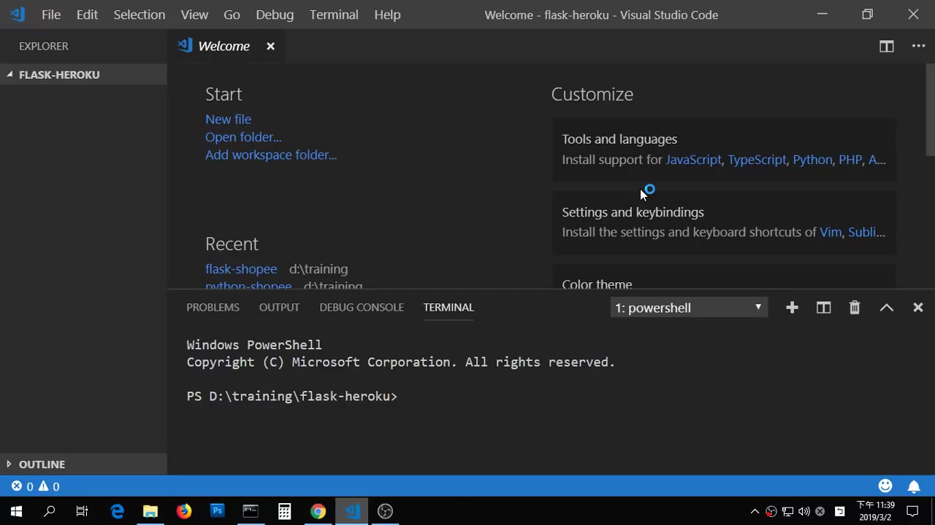Switch to the OUTPUT tab
935x525 pixels.
click(x=279, y=307)
